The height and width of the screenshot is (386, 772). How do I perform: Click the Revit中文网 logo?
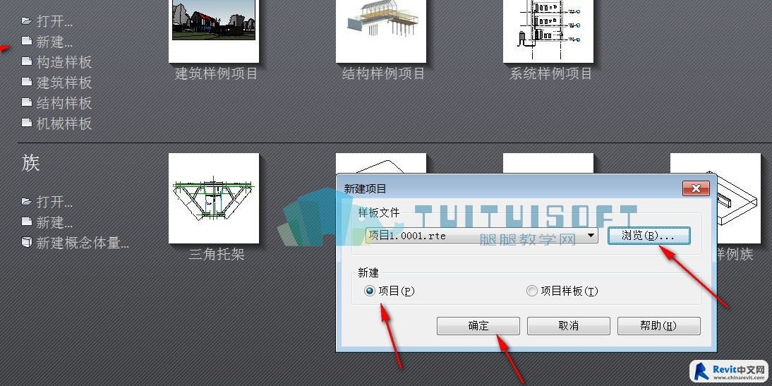click(730, 372)
